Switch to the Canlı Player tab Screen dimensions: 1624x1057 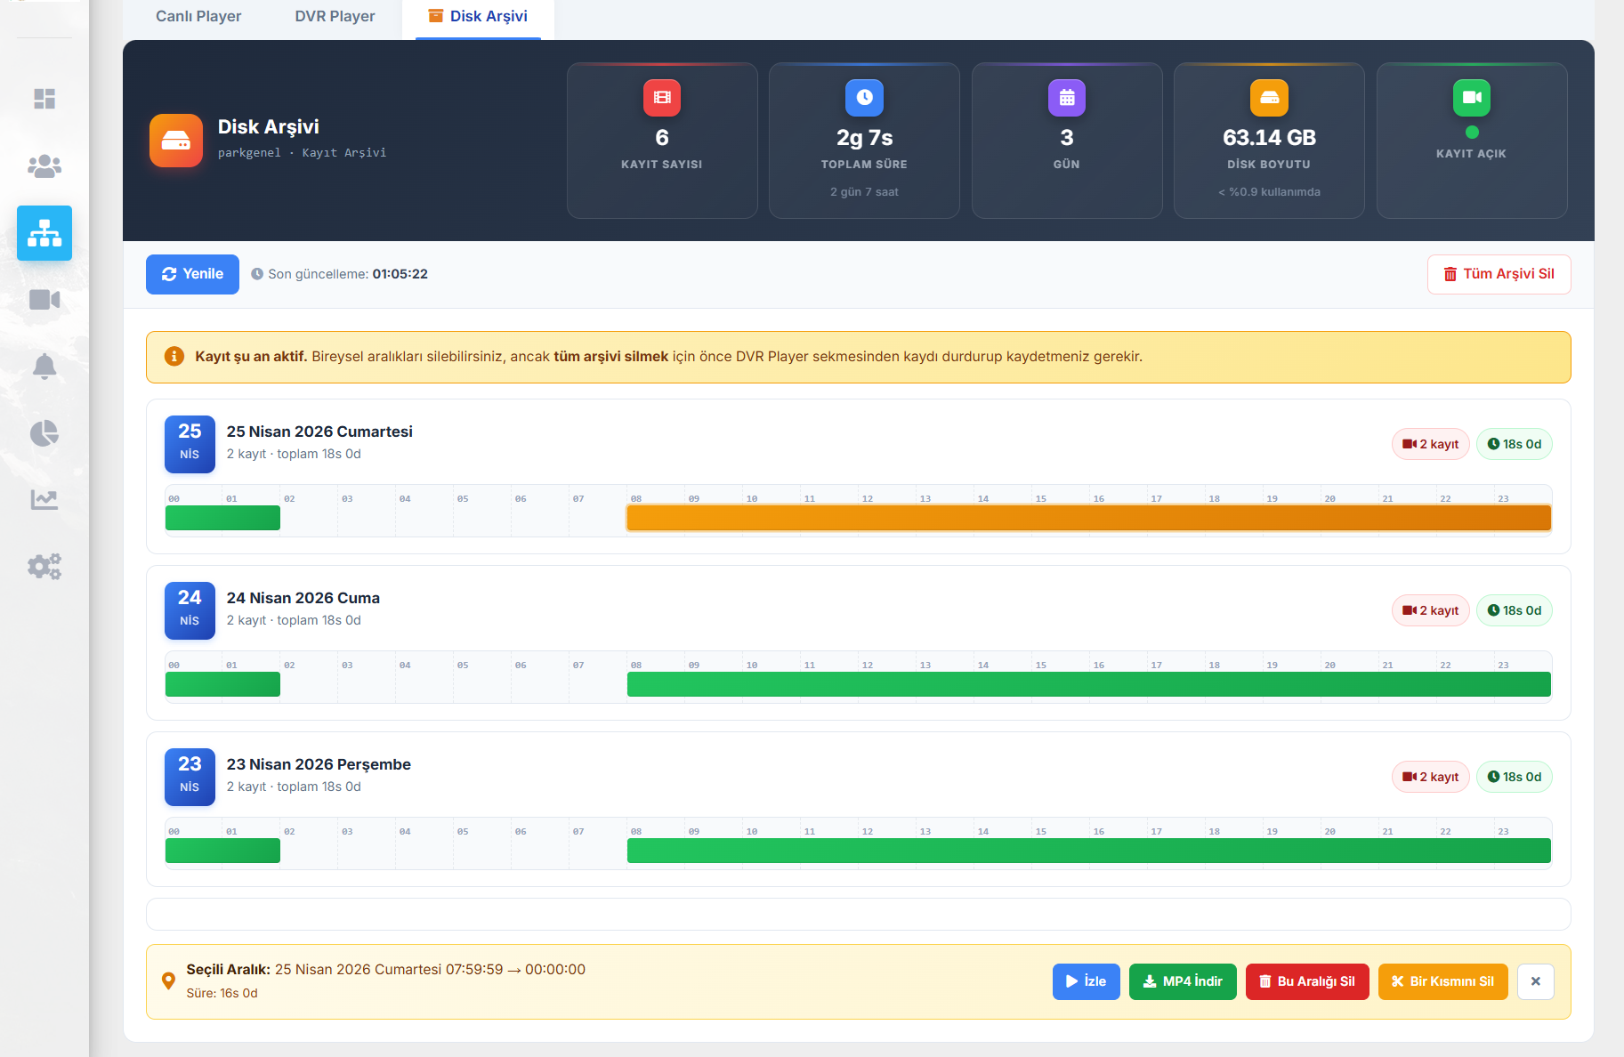(x=198, y=16)
